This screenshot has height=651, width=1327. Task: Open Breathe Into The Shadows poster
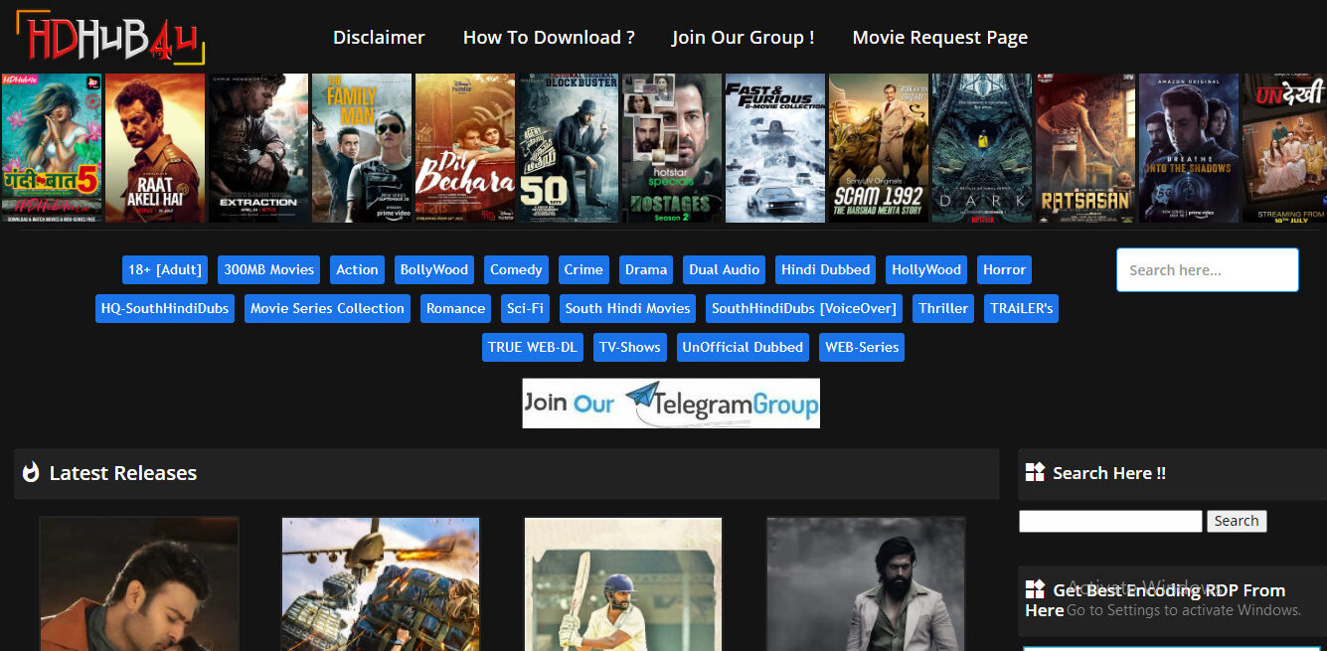tap(1189, 148)
